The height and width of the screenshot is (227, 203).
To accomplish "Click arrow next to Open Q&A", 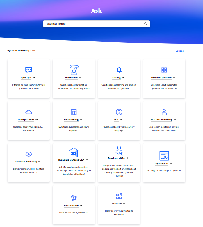I will click(x=34, y=77).
